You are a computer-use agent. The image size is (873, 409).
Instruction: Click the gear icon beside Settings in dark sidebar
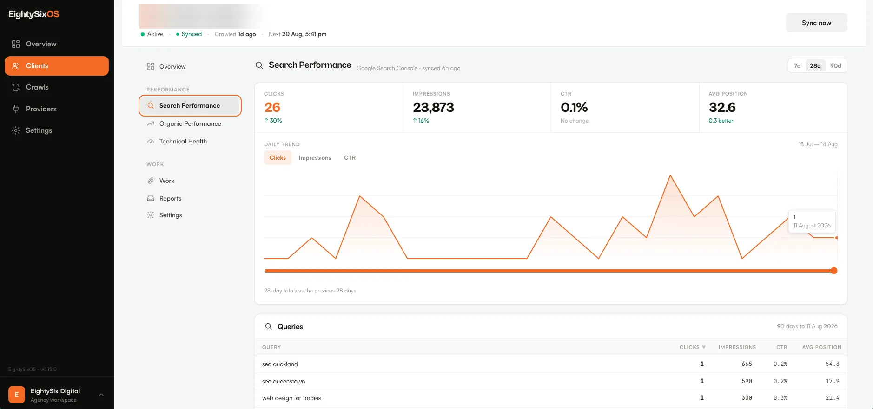point(16,130)
